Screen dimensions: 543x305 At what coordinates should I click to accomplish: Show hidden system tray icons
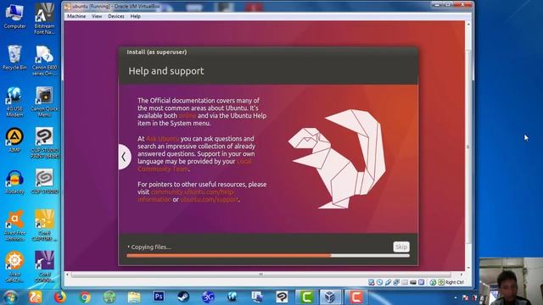[456, 297]
